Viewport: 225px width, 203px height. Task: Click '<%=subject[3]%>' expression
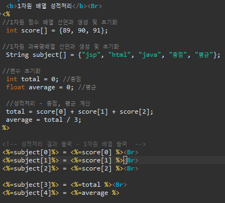30,185
